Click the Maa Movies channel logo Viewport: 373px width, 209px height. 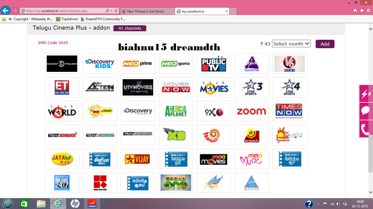214,159
